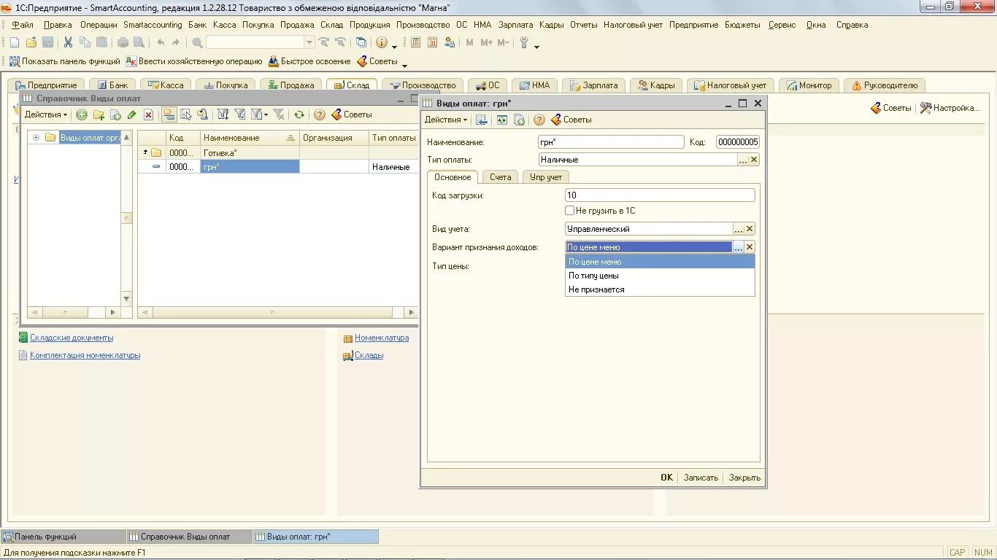Open Действия dropdown in Виды оплат: грн form
The image size is (997, 560).
click(446, 120)
